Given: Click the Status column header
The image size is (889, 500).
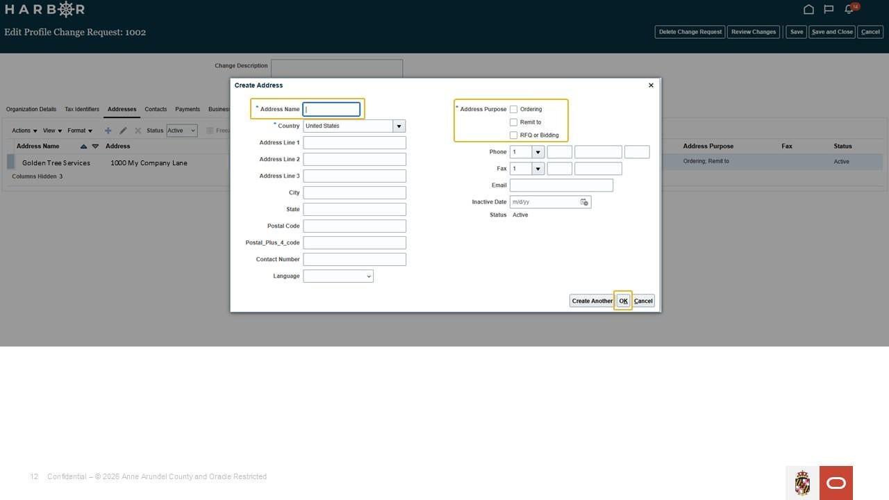Looking at the screenshot, I should (842, 147).
